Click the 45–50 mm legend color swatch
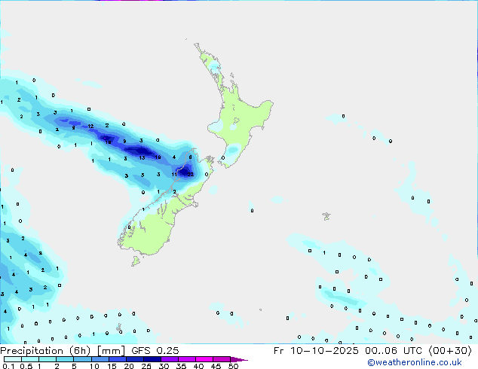 click(222, 359)
